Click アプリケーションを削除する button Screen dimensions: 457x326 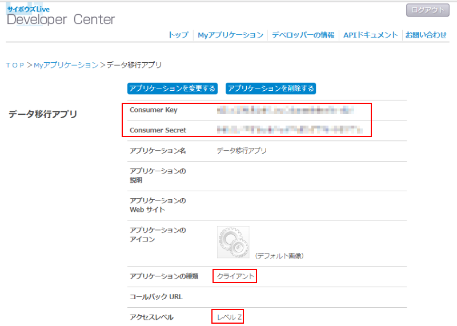point(271,88)
